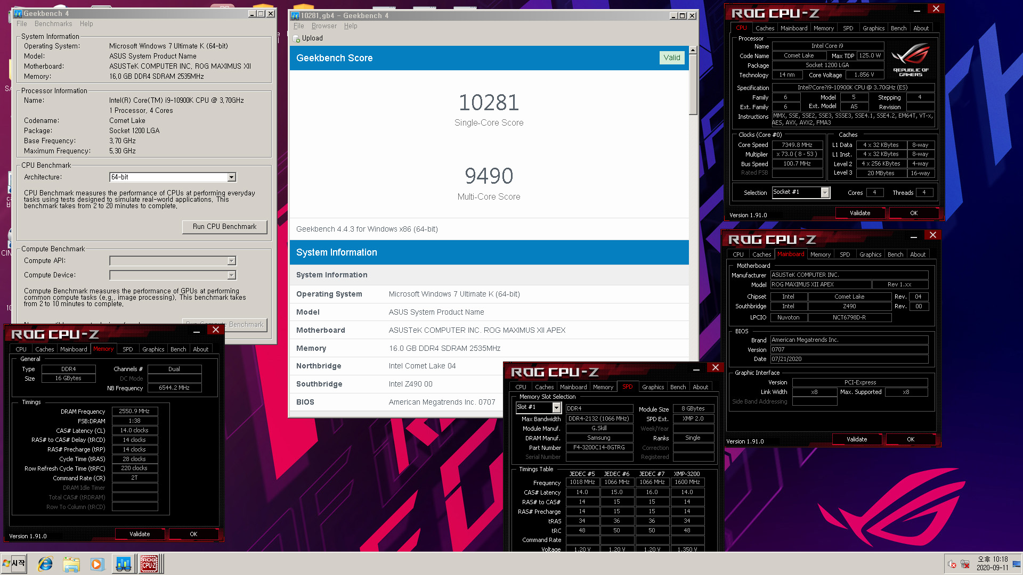Screen dimensions: 1023x575
Task: Click the scrollbar up arrow in results window
Action: click(x=693, y=50)
